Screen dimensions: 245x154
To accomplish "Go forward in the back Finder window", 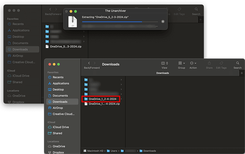I will click(x=56, y=9).
